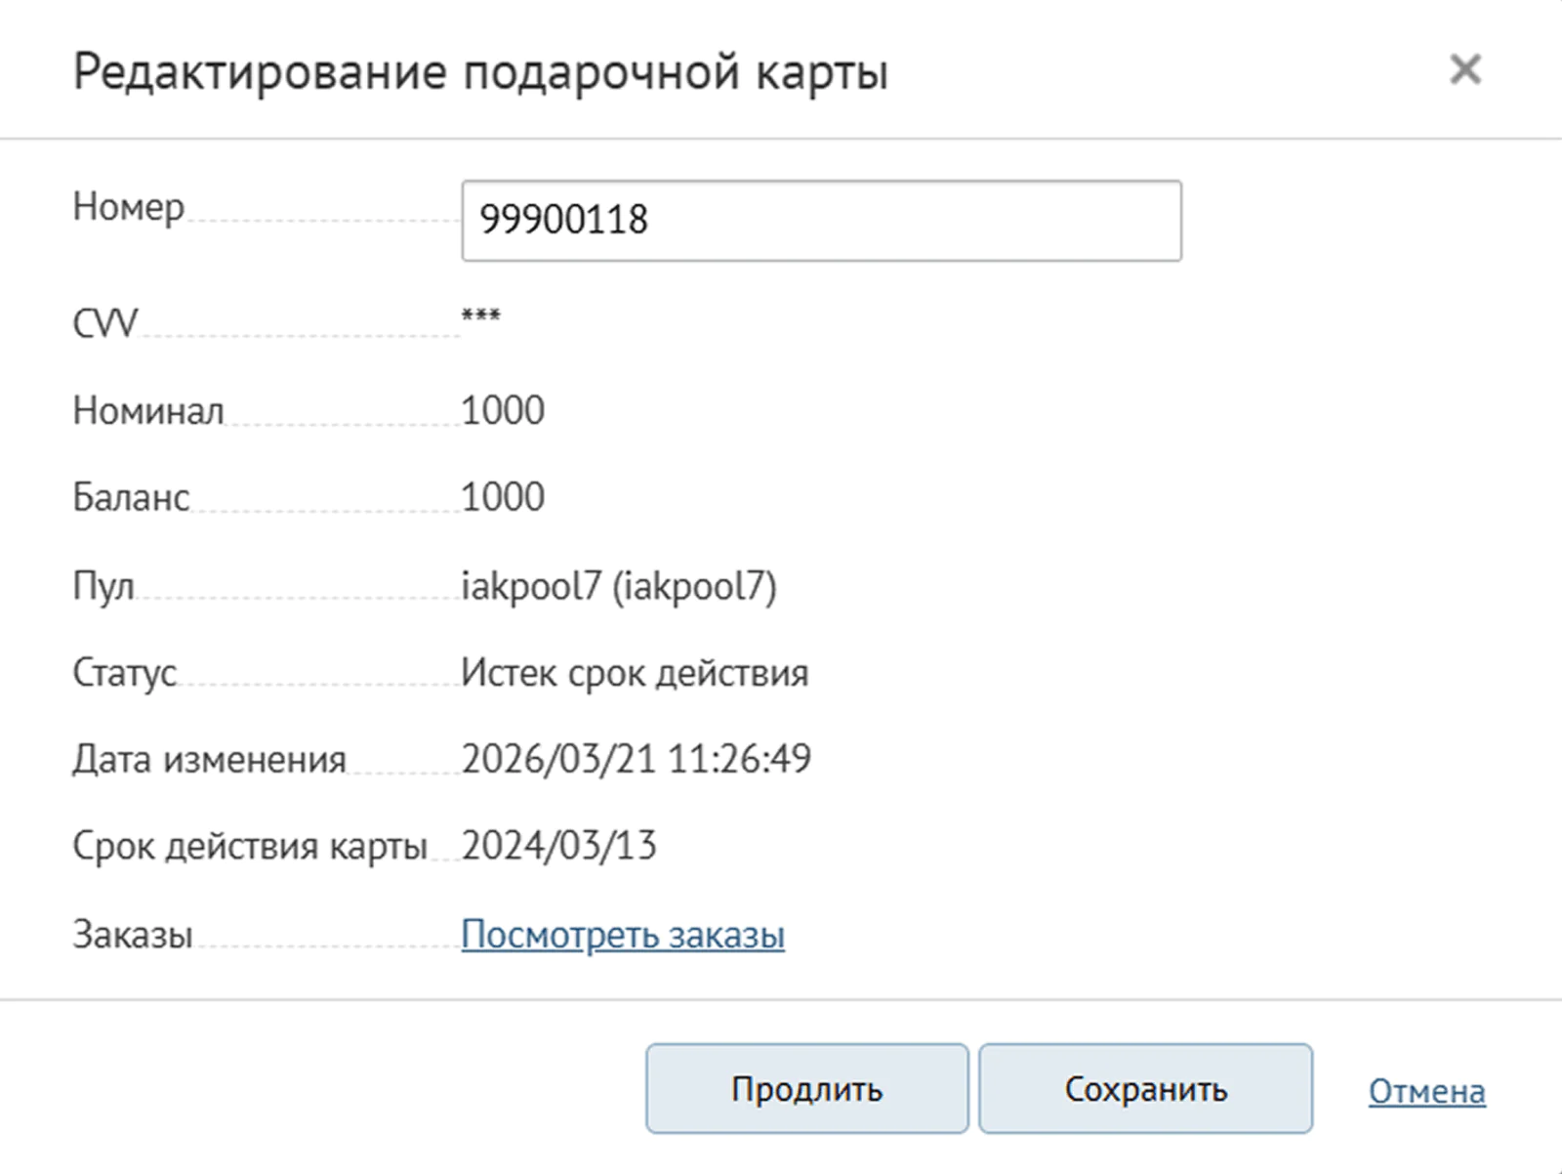Click the Баланс label
Image resolution: width=1562 pixels, height=1174 pixels.
[x=131, y=497]
